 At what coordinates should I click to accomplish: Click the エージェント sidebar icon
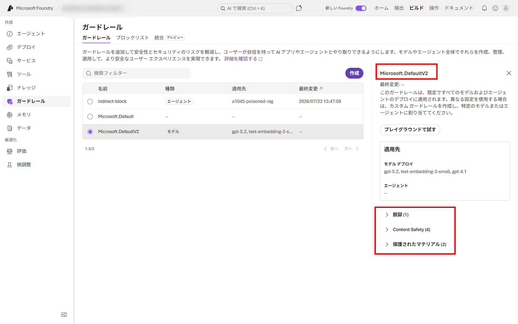10,34
